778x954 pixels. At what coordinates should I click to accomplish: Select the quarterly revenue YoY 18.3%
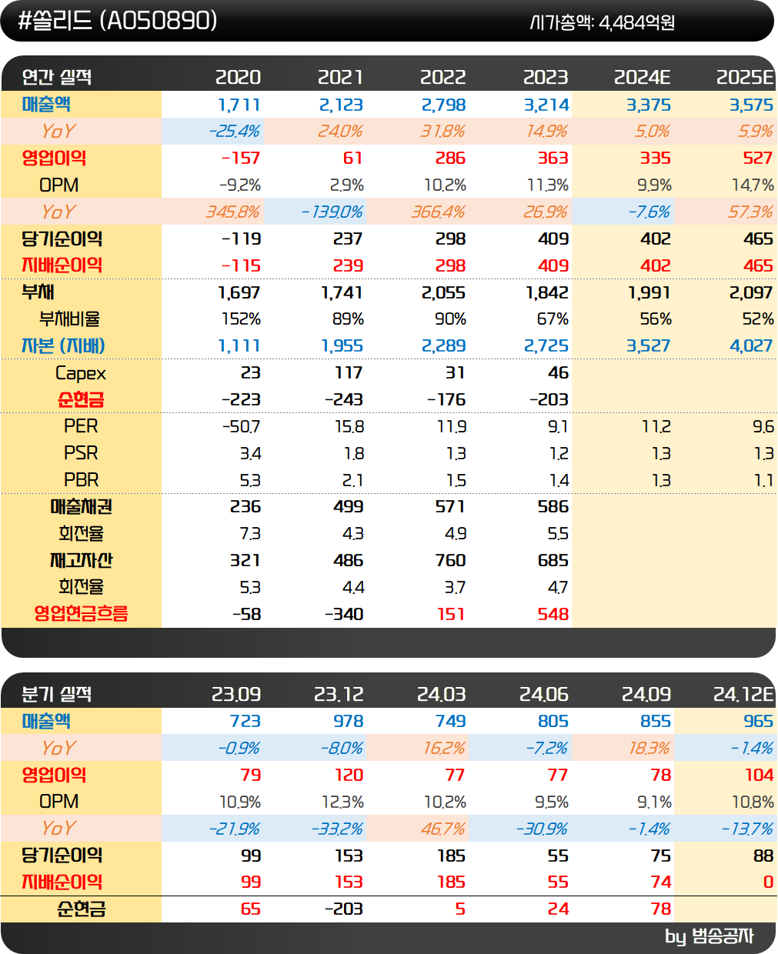pos(648,748)
